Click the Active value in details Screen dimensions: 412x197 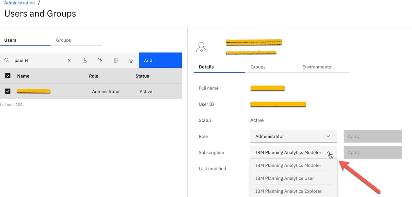257,120
